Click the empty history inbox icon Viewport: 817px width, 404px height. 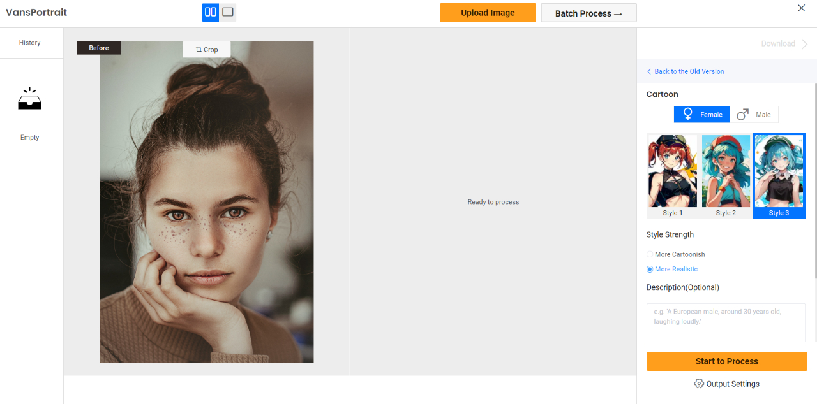point(29,99)
